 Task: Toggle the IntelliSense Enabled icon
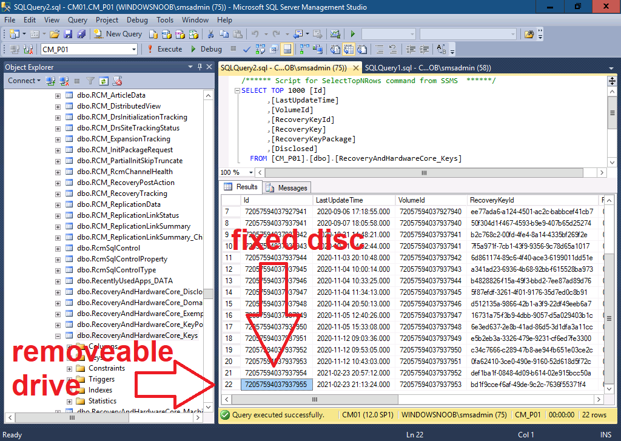[287, 49]
